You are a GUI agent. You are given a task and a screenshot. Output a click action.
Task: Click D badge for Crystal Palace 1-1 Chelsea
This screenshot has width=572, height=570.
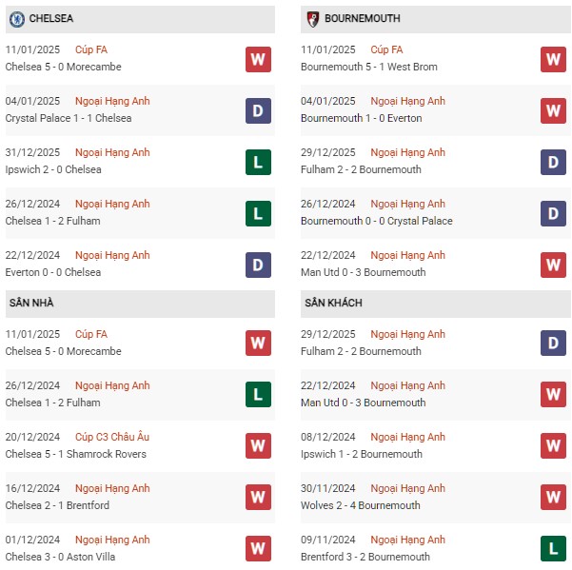258,110
